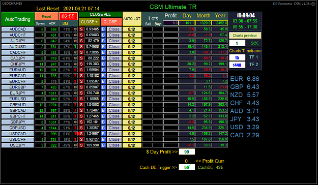Click the TF 1 timeframe field 15
The width and height of the screenshot is (318, 185).
pyautogui.click(x=237, y=57)
